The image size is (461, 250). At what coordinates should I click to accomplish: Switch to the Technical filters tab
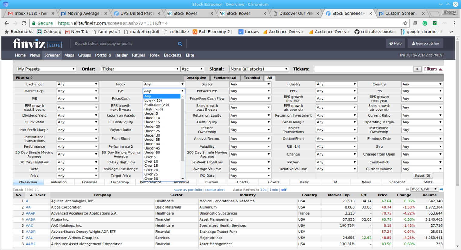click(252, 78)
